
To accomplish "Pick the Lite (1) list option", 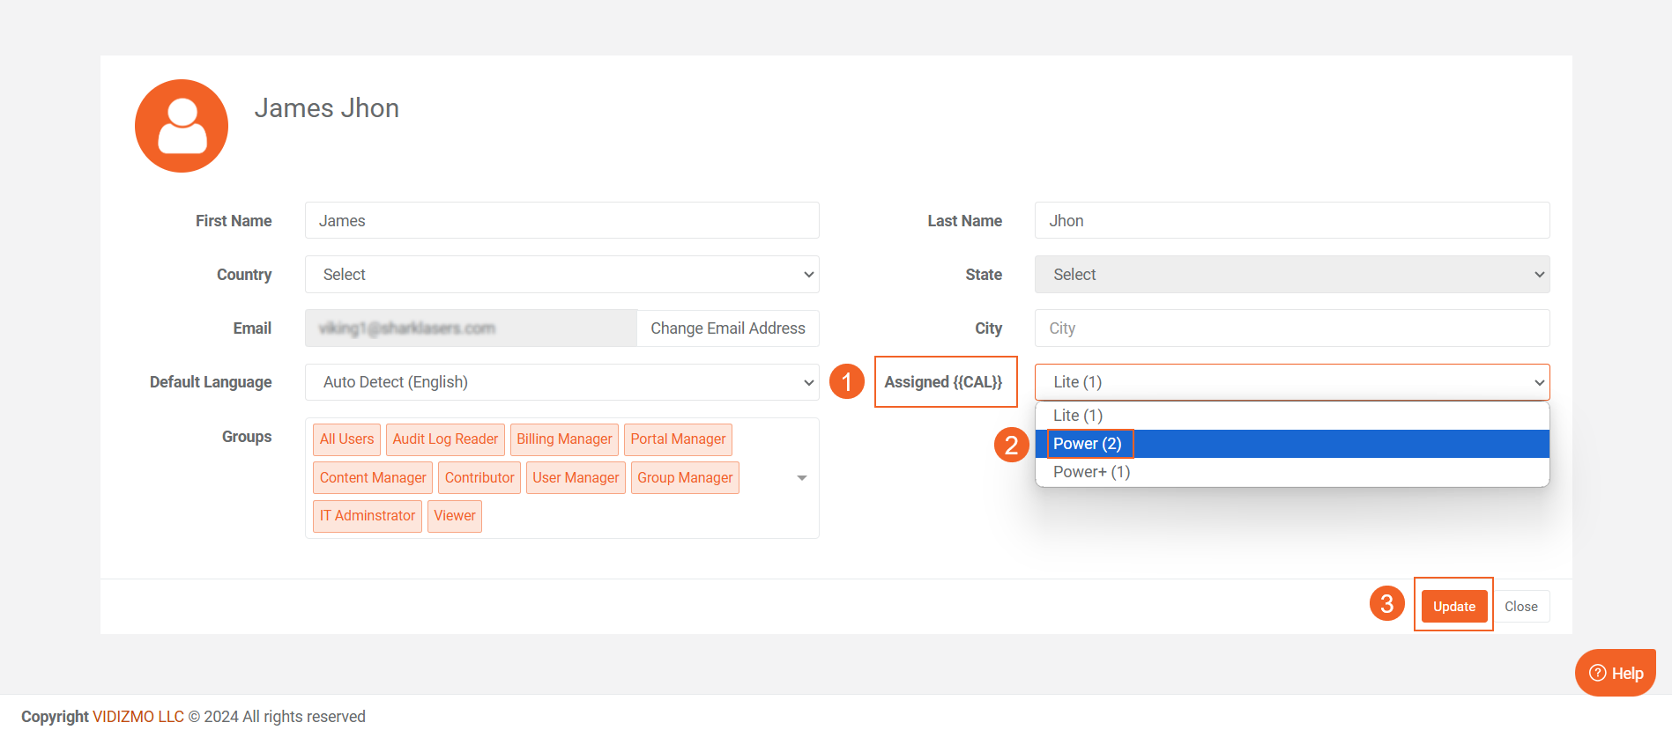I will point(1077,416).
